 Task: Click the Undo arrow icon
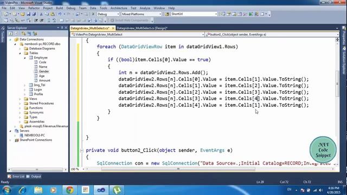[x=60, y=14]
